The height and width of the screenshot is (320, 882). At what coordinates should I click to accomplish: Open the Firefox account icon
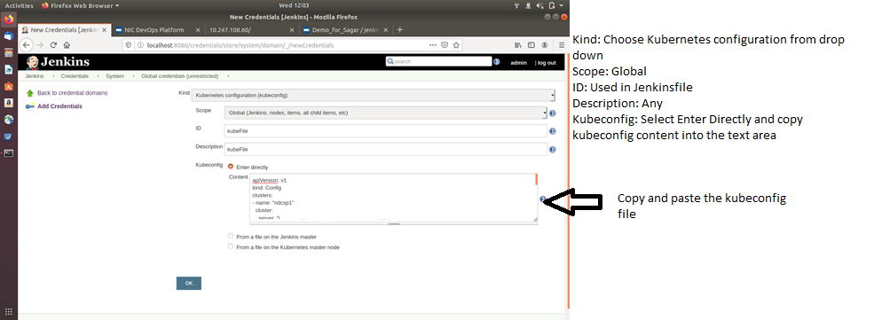pyautogui.click(x=545, y=45)
